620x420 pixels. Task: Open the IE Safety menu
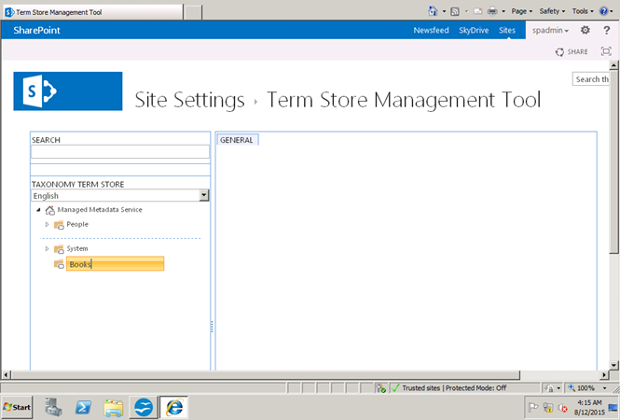552,11
